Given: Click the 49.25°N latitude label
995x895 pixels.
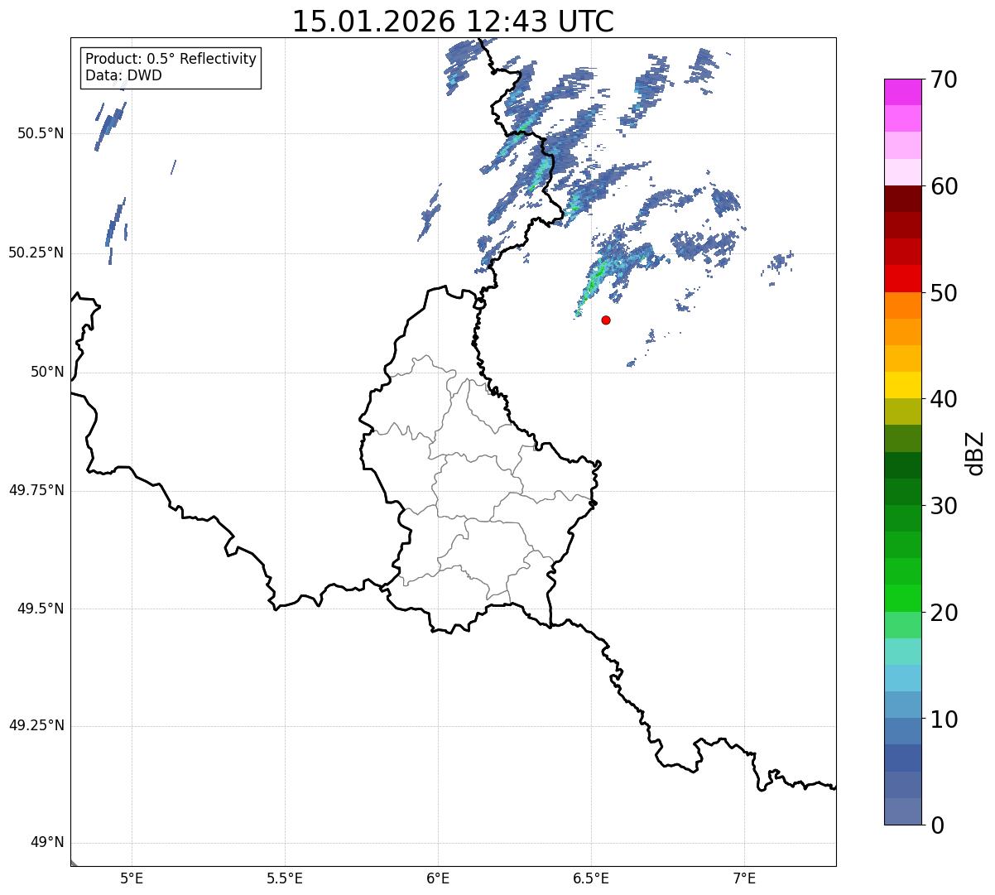Looking at the screenshot, I should [x=36, y=726].
